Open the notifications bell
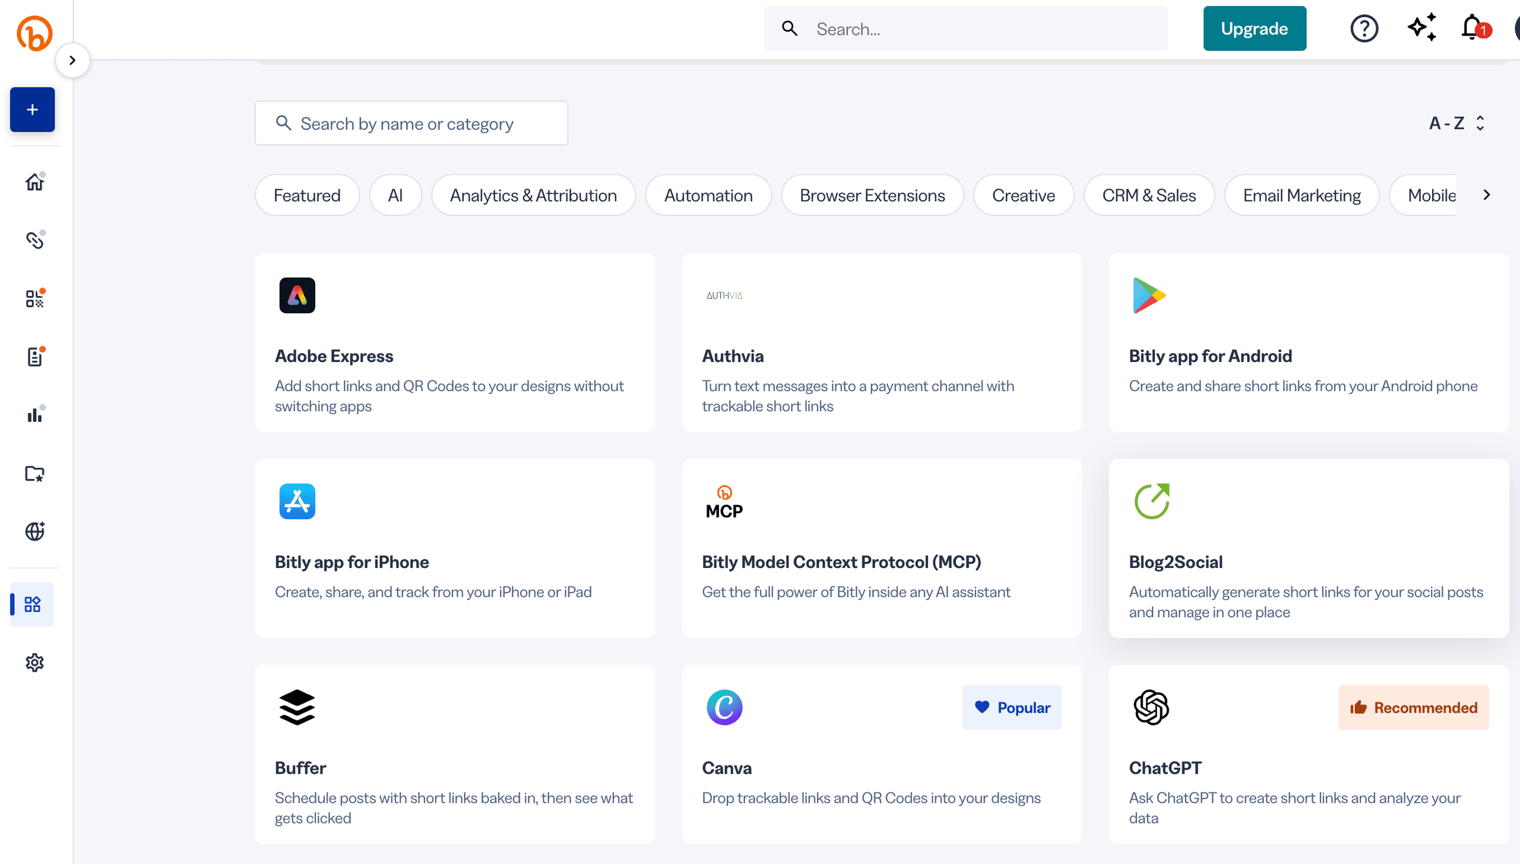 tap(1475, 27)
